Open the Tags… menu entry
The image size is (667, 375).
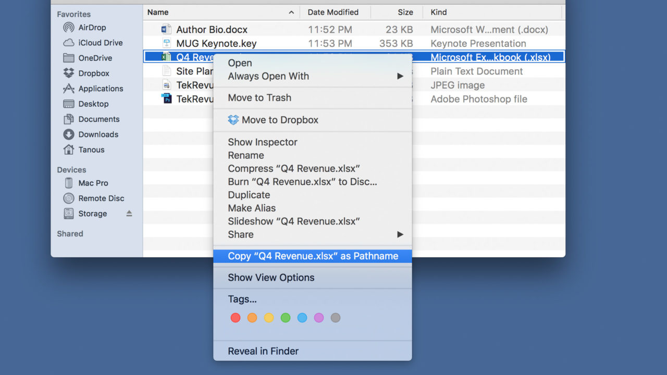[242, 299]
